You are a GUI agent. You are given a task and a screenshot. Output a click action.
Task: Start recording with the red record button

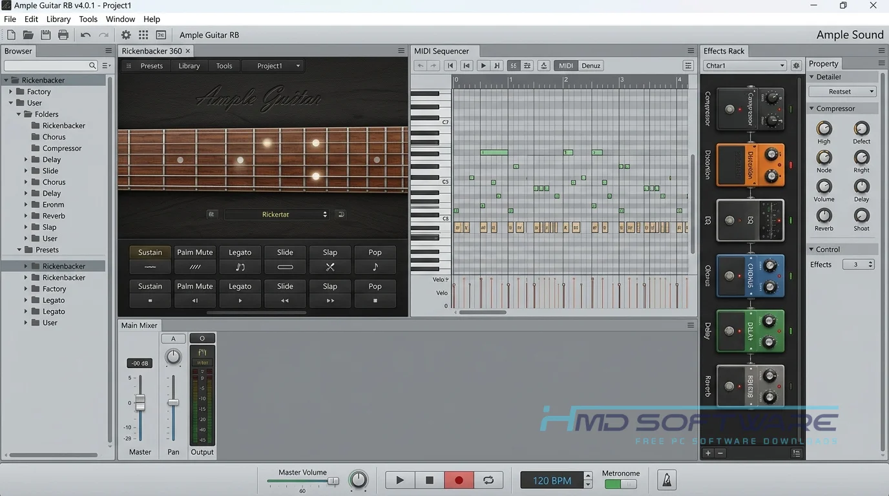coord(459,480)
